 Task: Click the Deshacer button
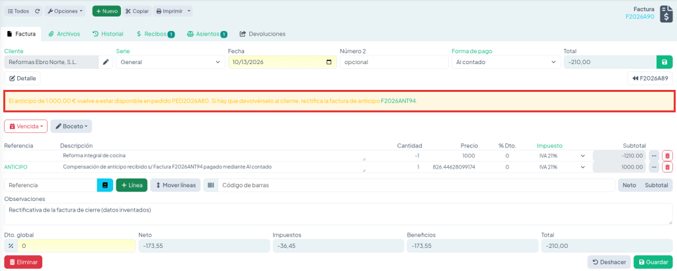(609, 262)
